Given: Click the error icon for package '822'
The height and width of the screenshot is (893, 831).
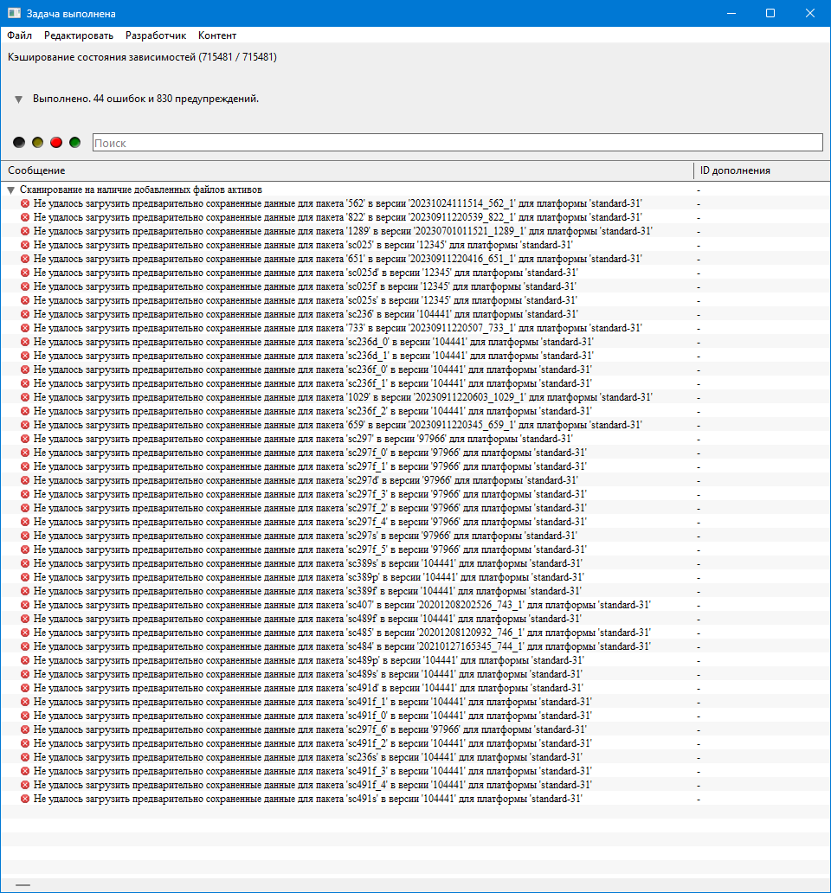Looking at the screenshot, I should [x=25, y=217].
